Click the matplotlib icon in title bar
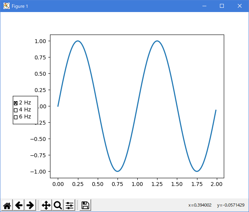This screenshot has width=249, height=212. 7,6
